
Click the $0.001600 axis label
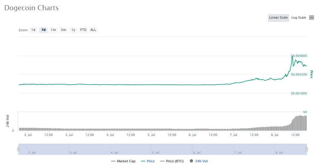coord(299,93)
